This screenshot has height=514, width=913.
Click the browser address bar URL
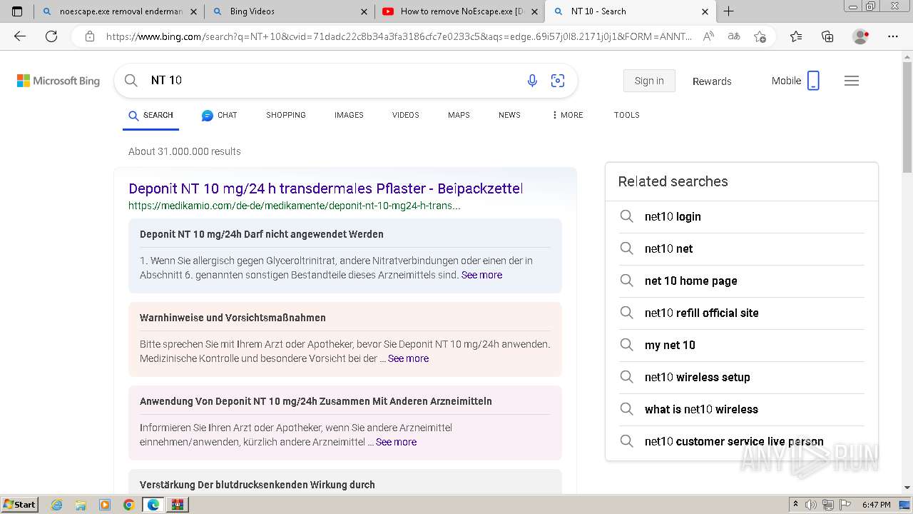pos(399,36)
